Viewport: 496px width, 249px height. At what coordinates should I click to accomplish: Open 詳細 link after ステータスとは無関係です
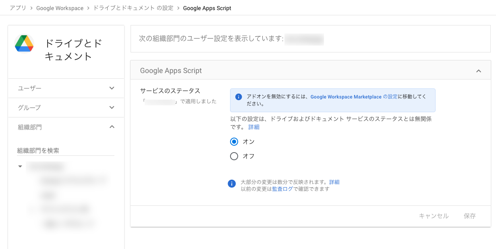coord(254,127)
